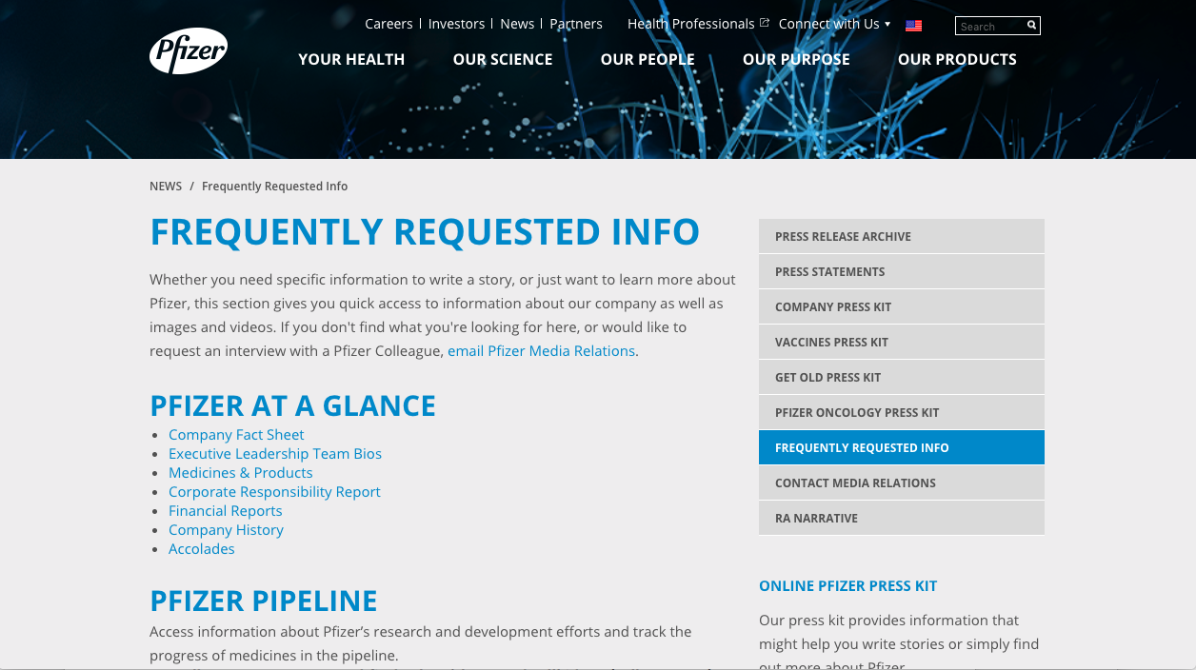Click the search magnifier icon

click(1031, 26)
